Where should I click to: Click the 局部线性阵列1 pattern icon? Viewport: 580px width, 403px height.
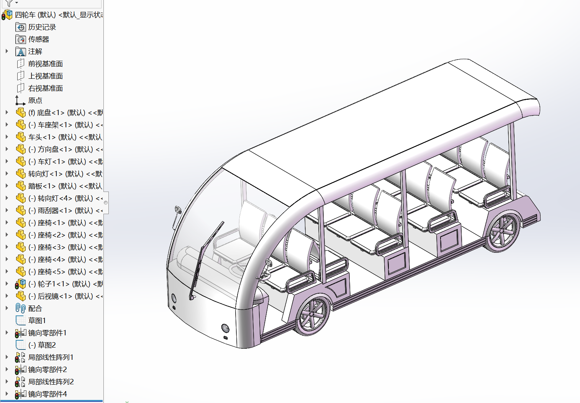coord(21,357)
